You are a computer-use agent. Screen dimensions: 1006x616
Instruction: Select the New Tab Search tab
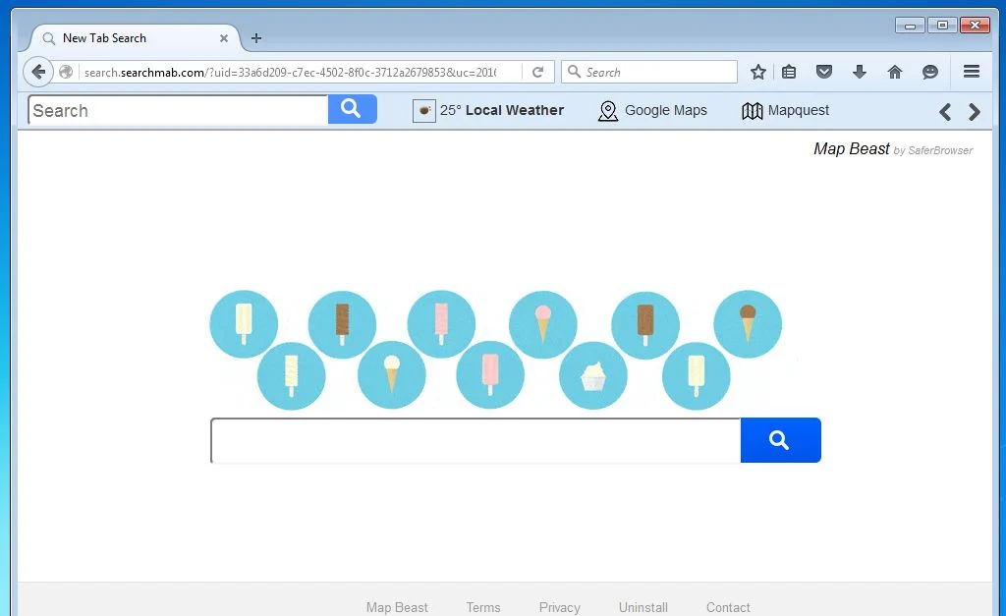134,38
